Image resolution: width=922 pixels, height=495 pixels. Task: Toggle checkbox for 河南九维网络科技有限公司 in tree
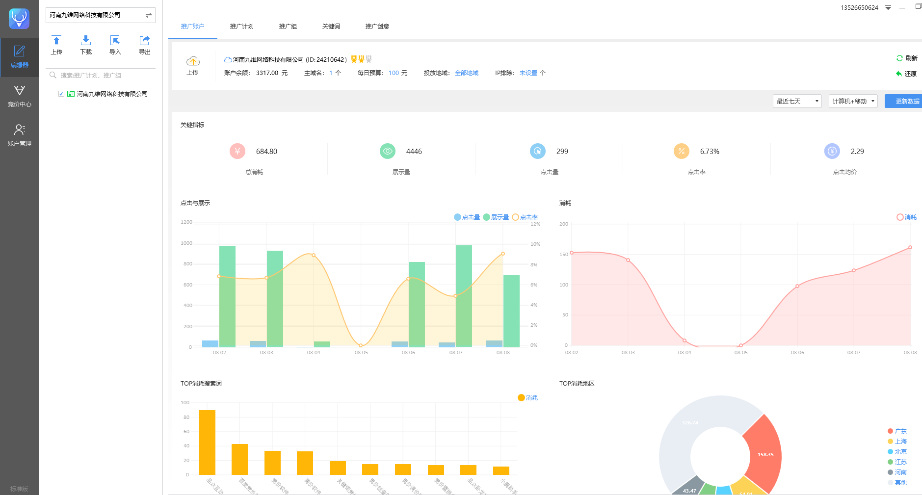[61, 94]
